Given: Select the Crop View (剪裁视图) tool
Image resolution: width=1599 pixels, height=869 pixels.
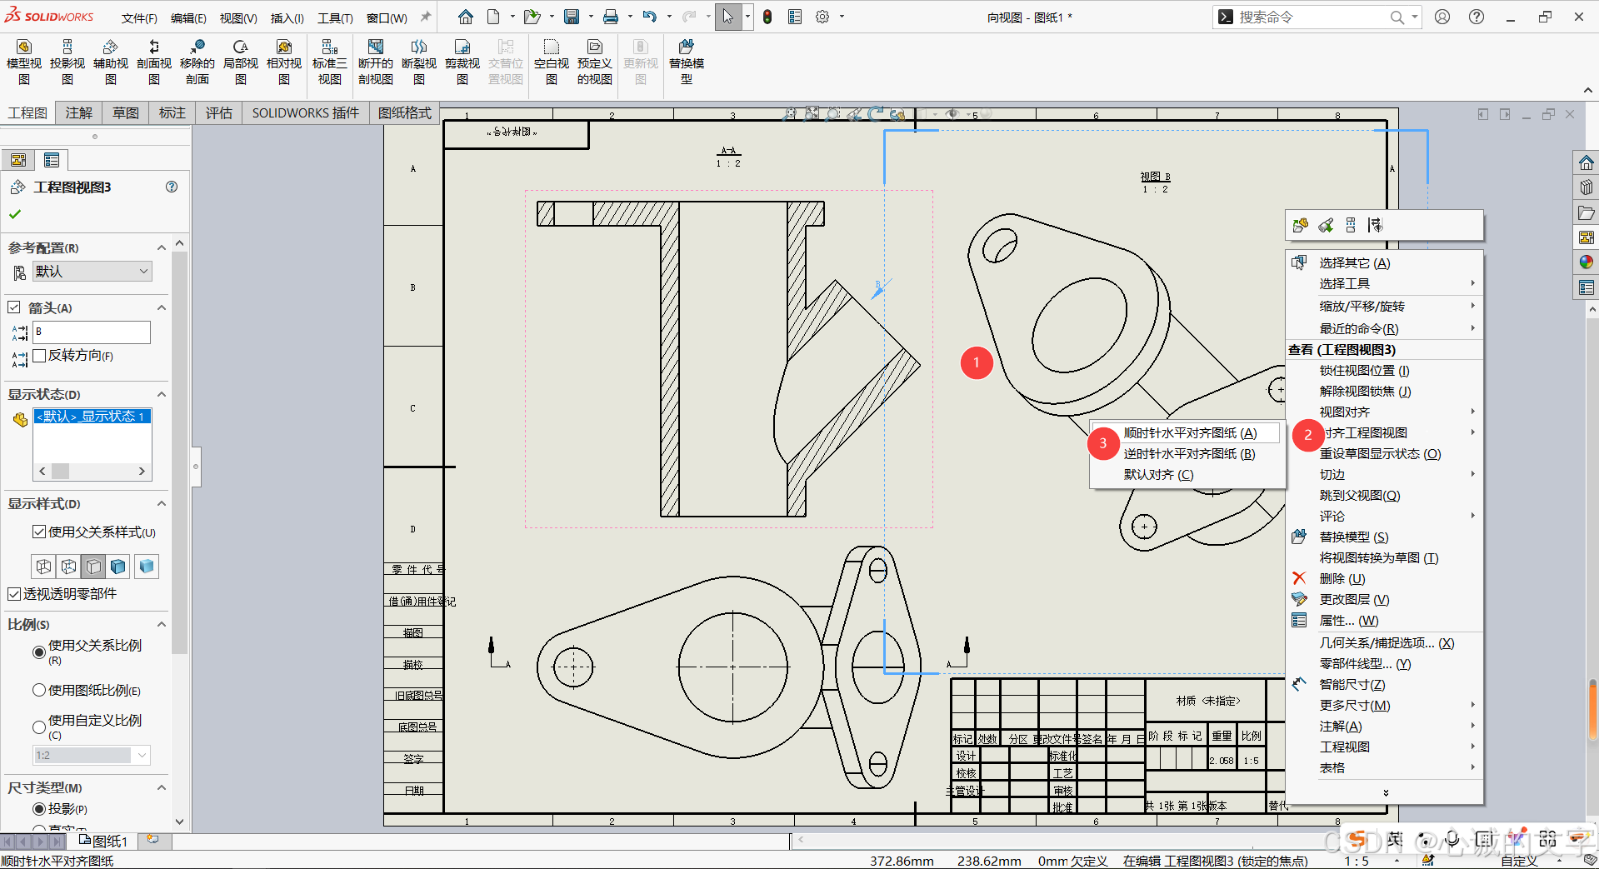Looking at the screenshot, I should pos(462,62).
